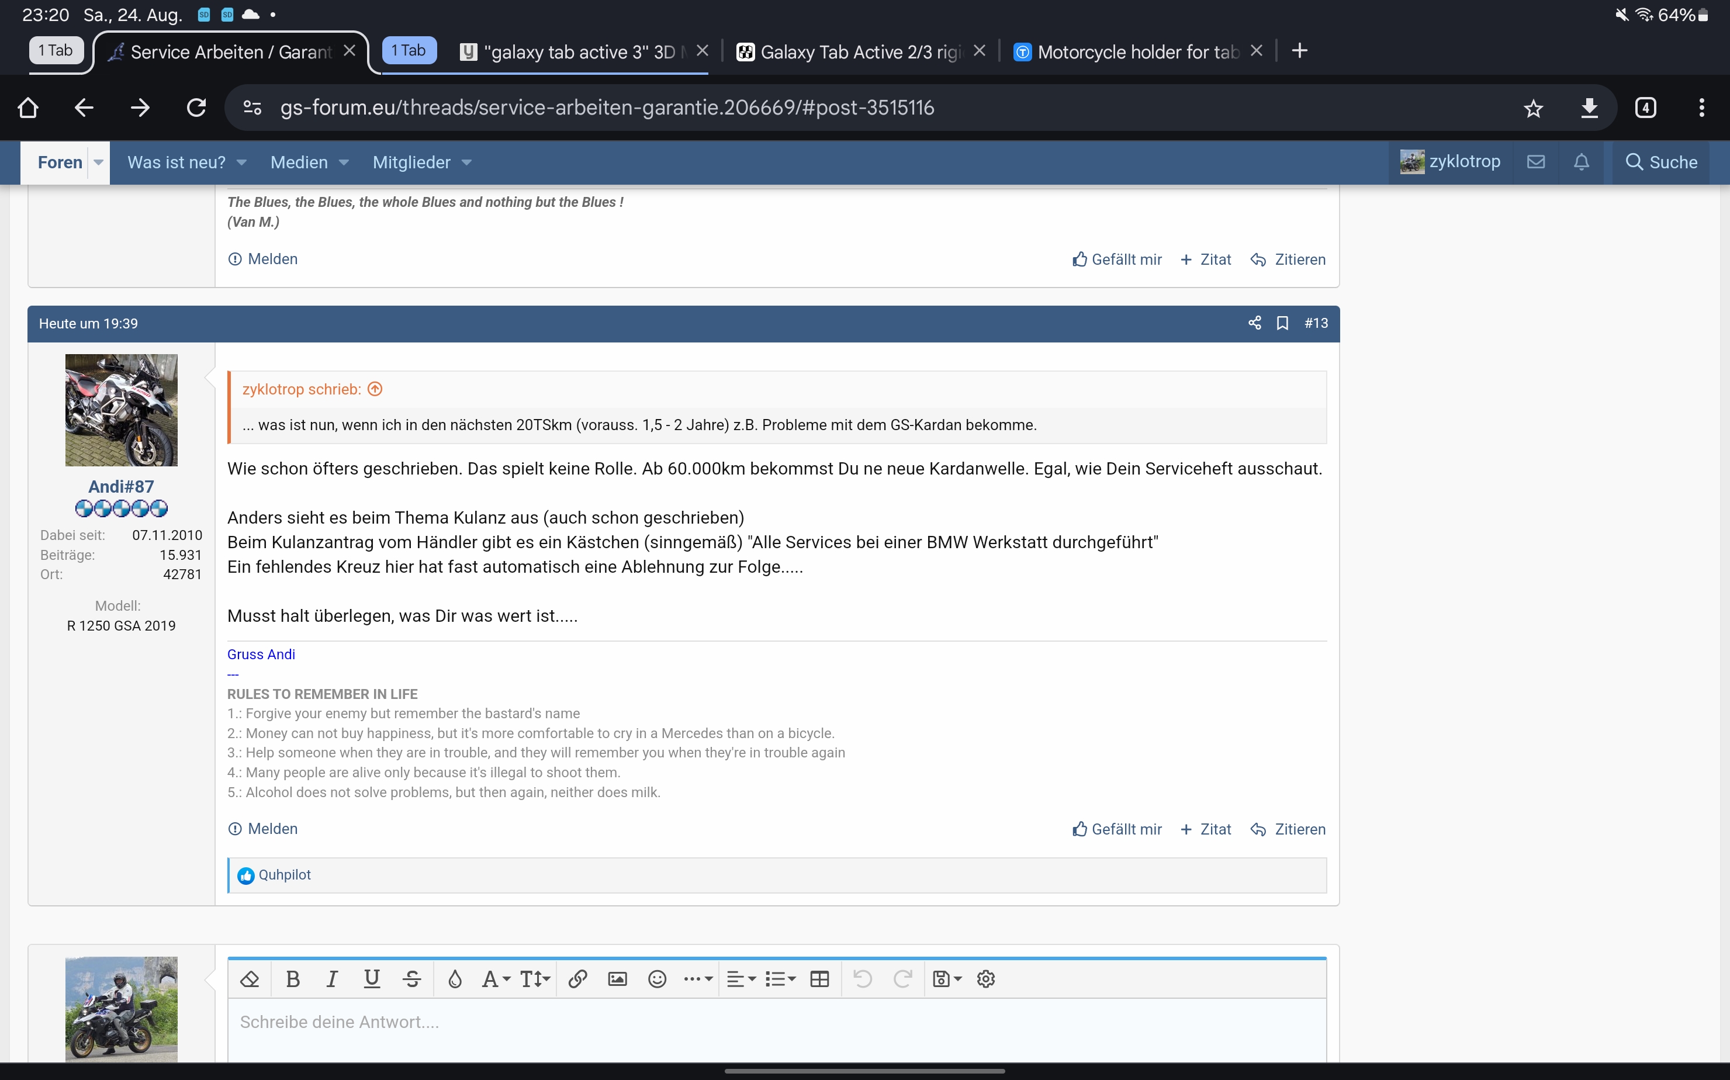The image size is (1730, 1080).
Task: Click the Bold formatting icon
Action: (293, 978)
